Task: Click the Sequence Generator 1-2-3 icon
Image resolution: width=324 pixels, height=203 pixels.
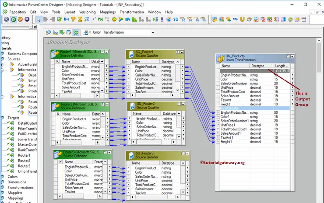Action: tap(94, 19)
